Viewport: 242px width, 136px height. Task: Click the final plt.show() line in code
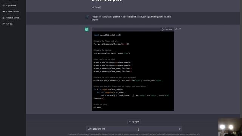pyautogui.click(x=98, y=108)
